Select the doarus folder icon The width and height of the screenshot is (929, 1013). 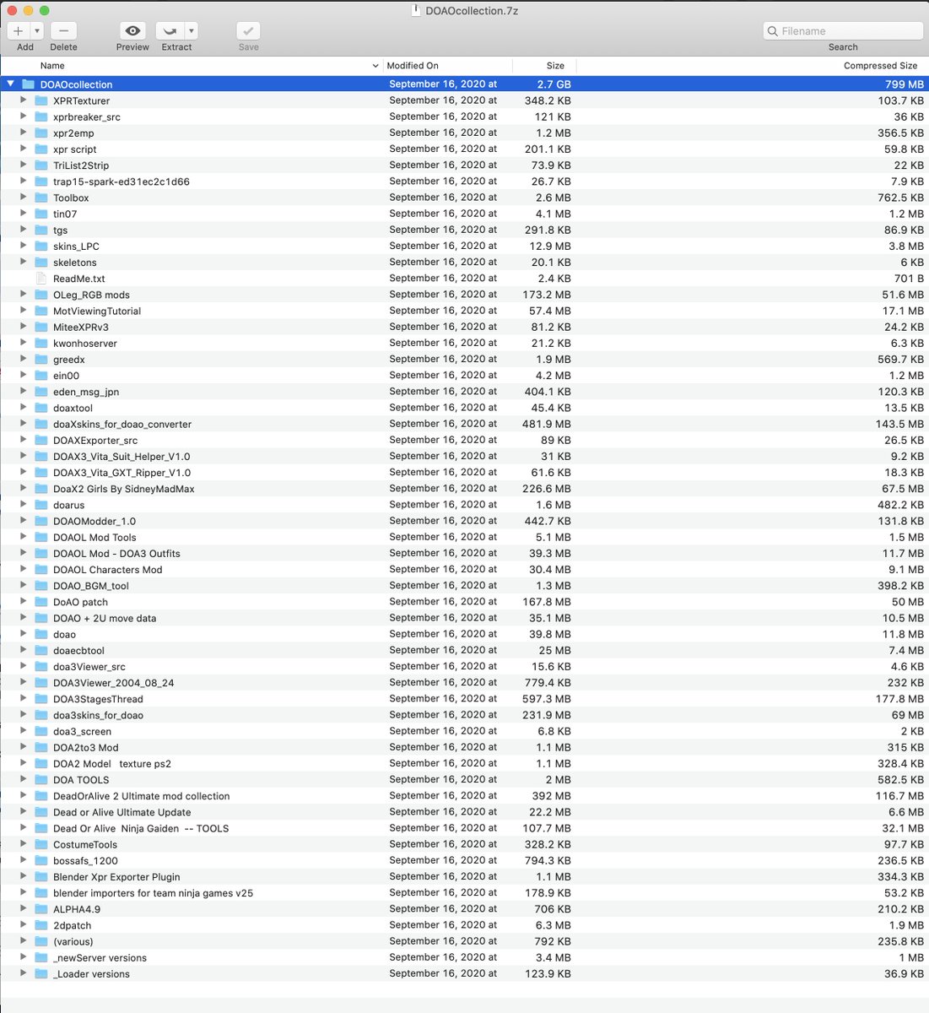pyautogui.click(x=41, y=505)
